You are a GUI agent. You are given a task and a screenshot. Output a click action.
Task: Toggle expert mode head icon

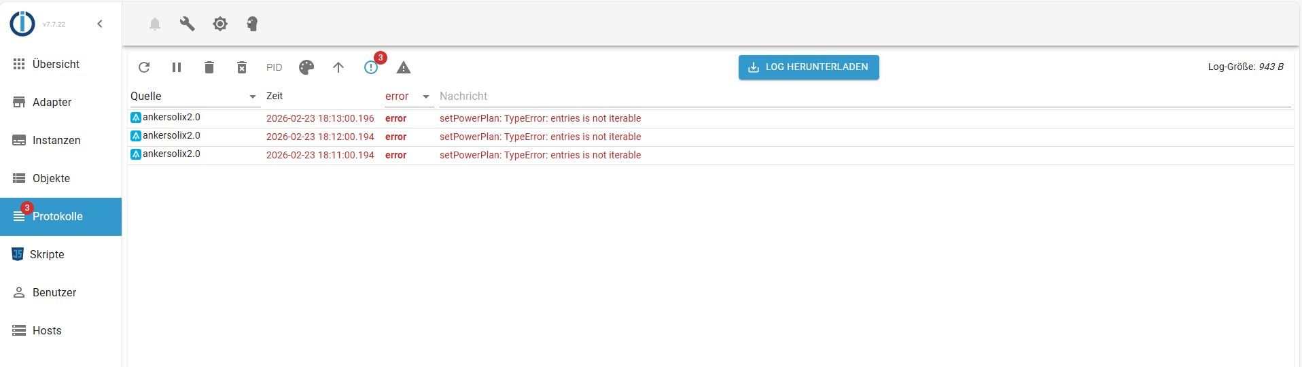[252, 24]
